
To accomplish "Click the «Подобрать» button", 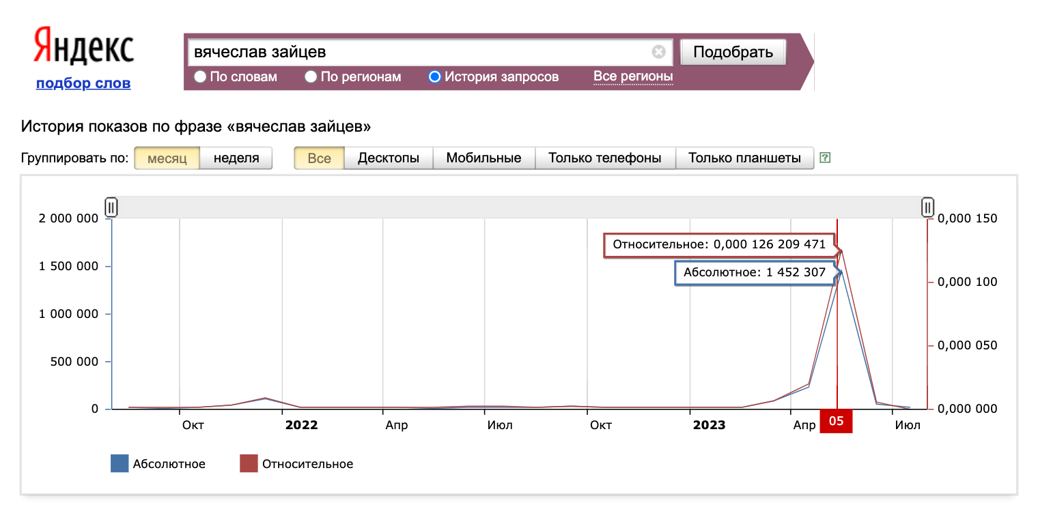I will point(733,53).
